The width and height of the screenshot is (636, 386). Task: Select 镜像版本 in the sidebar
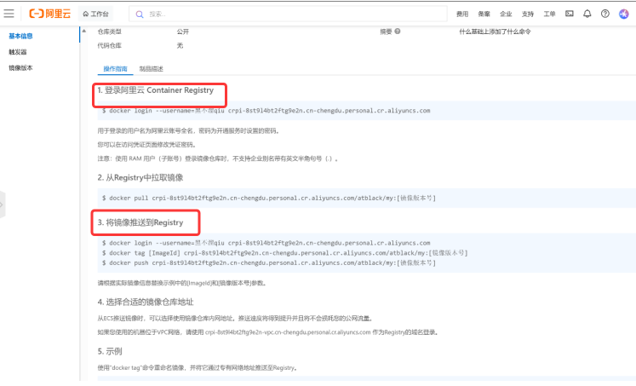tap(20, 68)
